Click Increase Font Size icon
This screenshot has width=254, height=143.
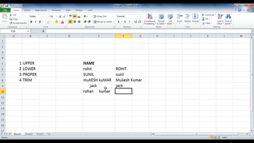coord(60,16)
